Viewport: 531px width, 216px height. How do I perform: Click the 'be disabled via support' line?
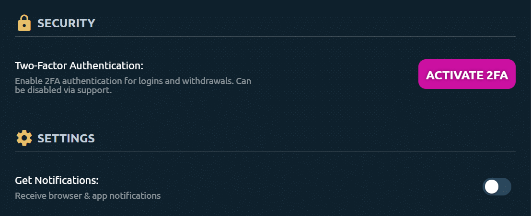point(63,90)
